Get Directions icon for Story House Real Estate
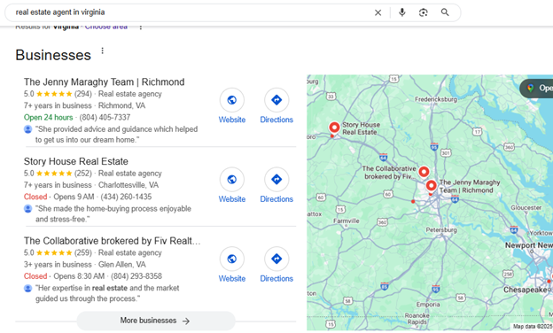553x333 pixels. click(x=276, y=180)
